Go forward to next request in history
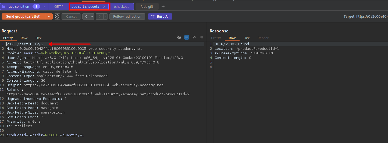 click(99, 17)
